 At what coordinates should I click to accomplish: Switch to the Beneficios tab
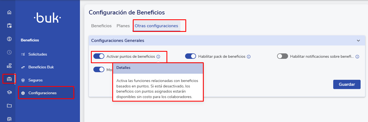click(x=101, y=26)
